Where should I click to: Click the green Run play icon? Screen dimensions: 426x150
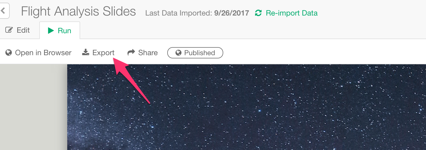51,31
